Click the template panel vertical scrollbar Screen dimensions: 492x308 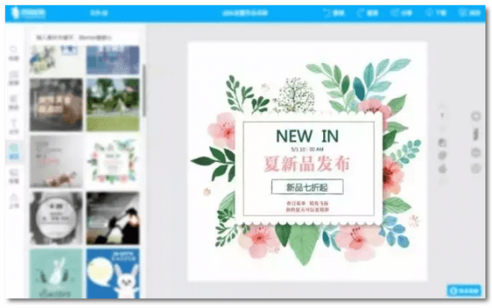144,90
